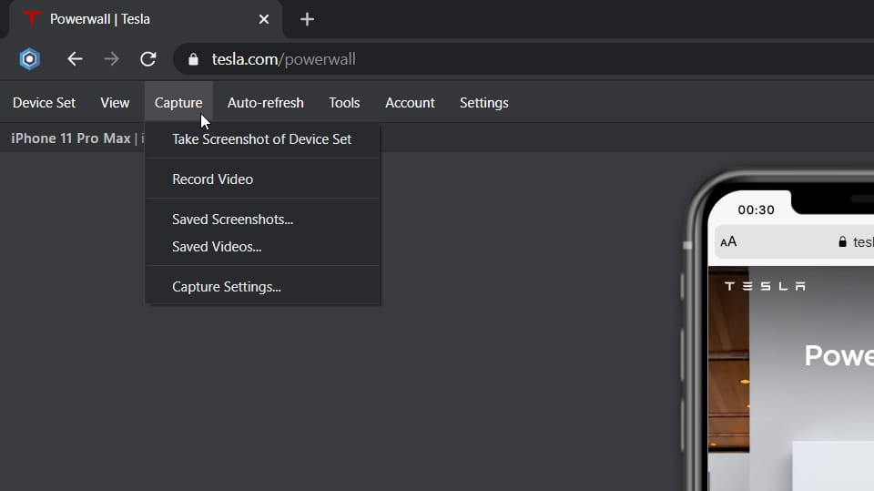
Task: Open the Tools menu
Action: click(x=344, y=103)
